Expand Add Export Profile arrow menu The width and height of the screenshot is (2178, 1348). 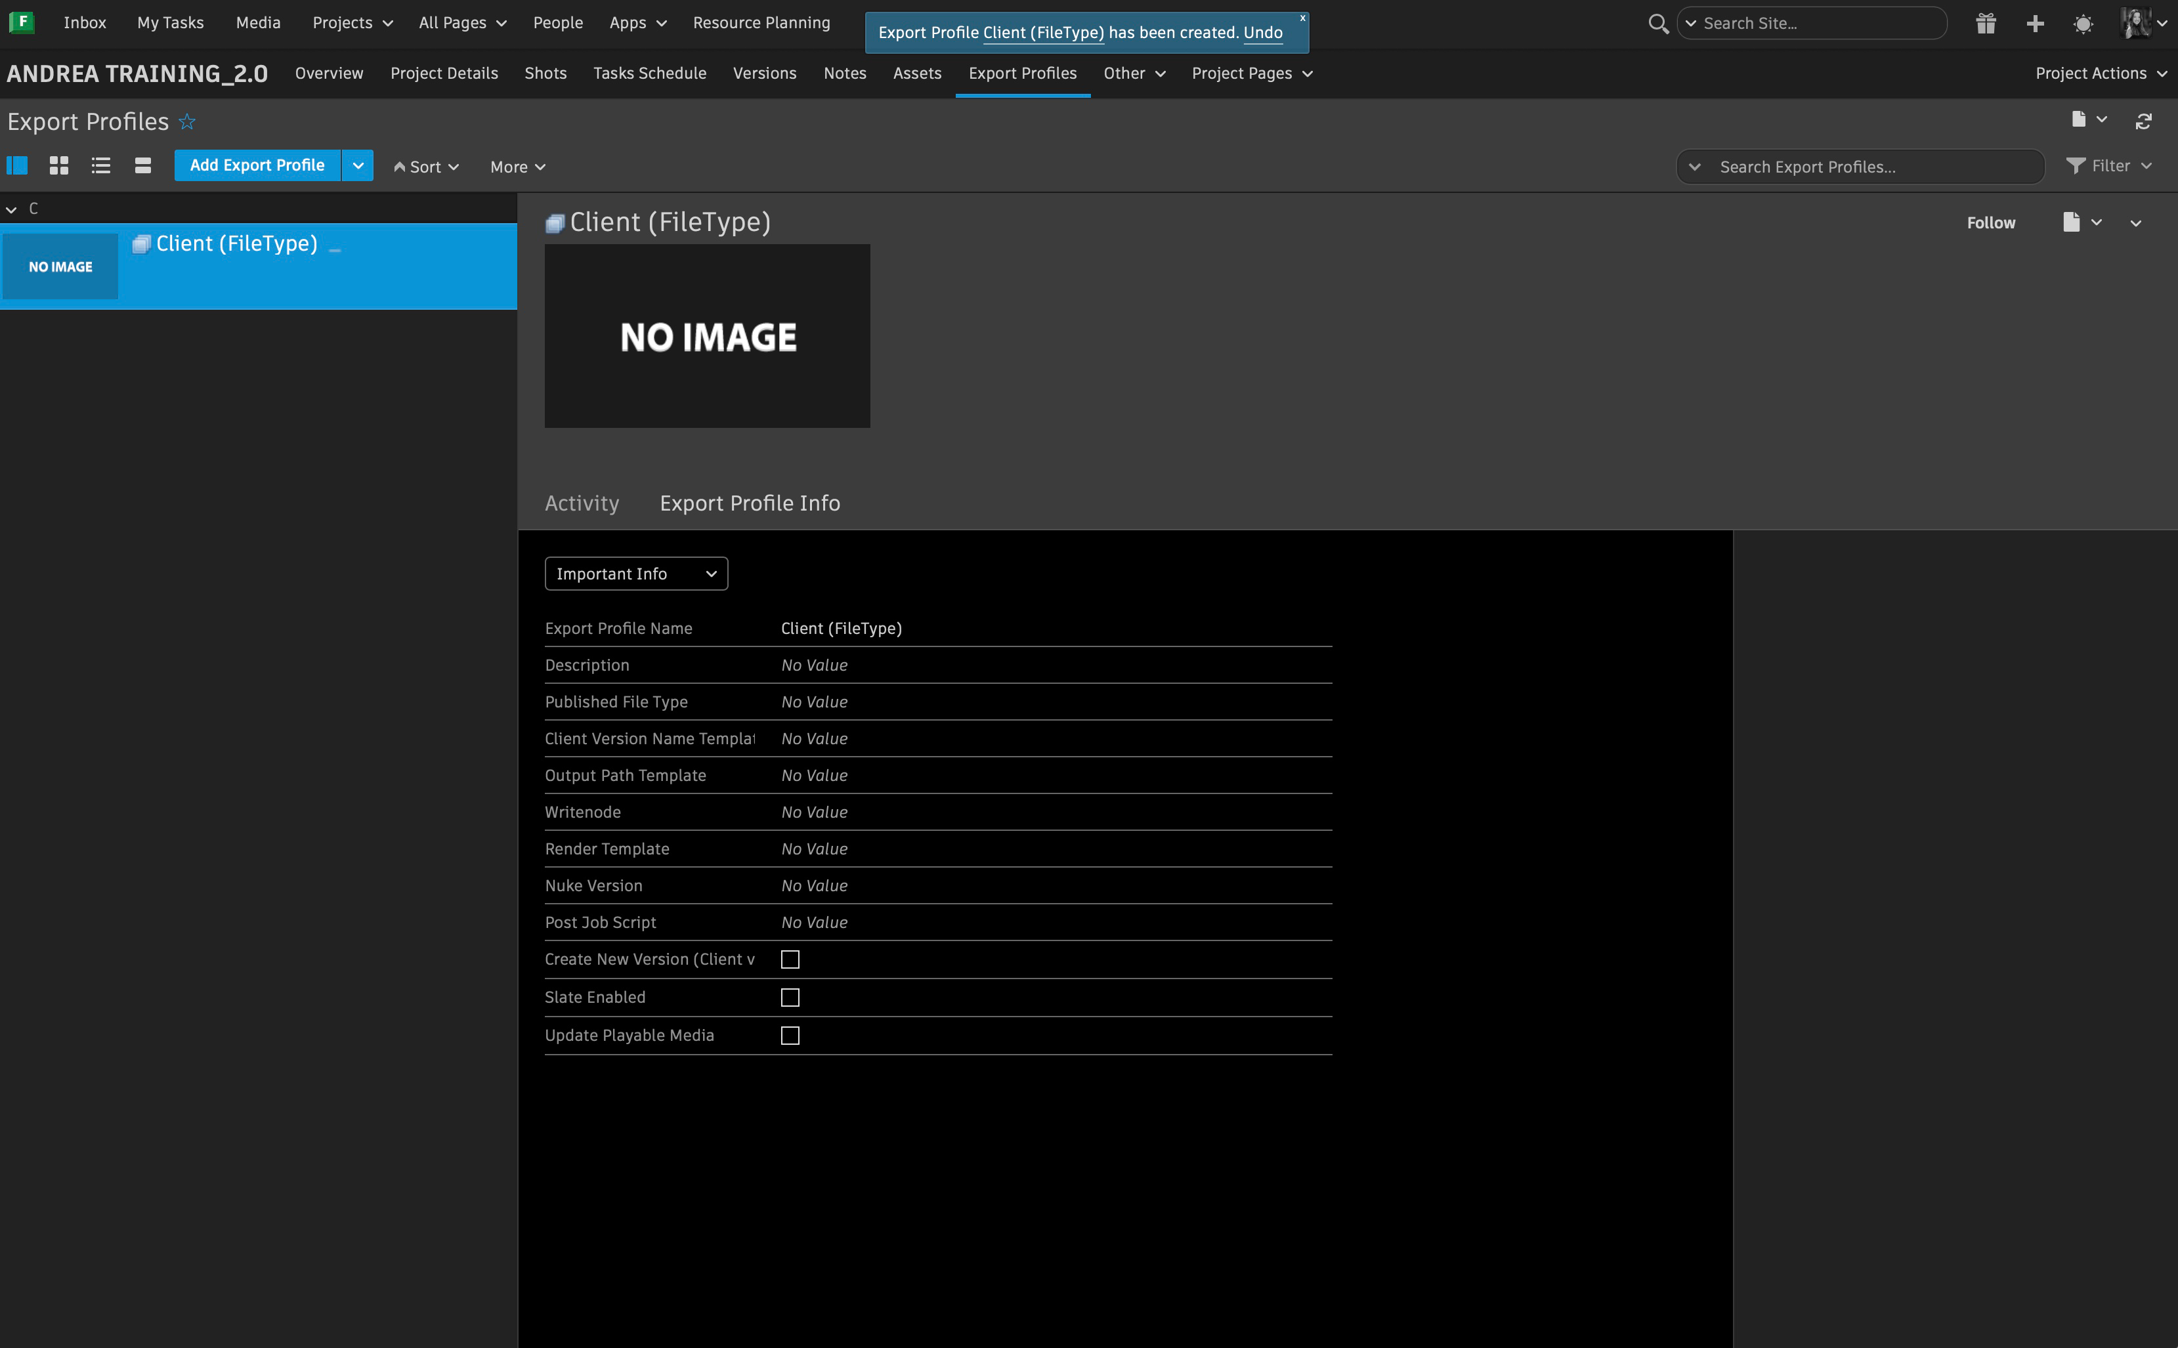358,166
